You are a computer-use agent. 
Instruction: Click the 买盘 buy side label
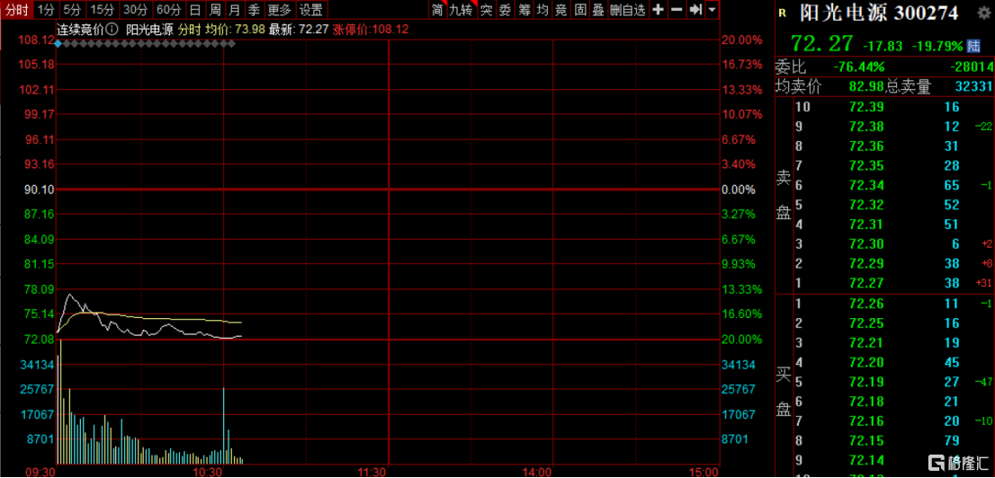783,391
